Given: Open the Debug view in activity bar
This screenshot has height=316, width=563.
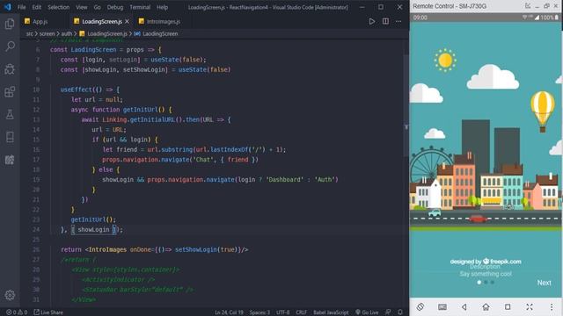Looking at the screenshot, I should [x=10, y=69].
